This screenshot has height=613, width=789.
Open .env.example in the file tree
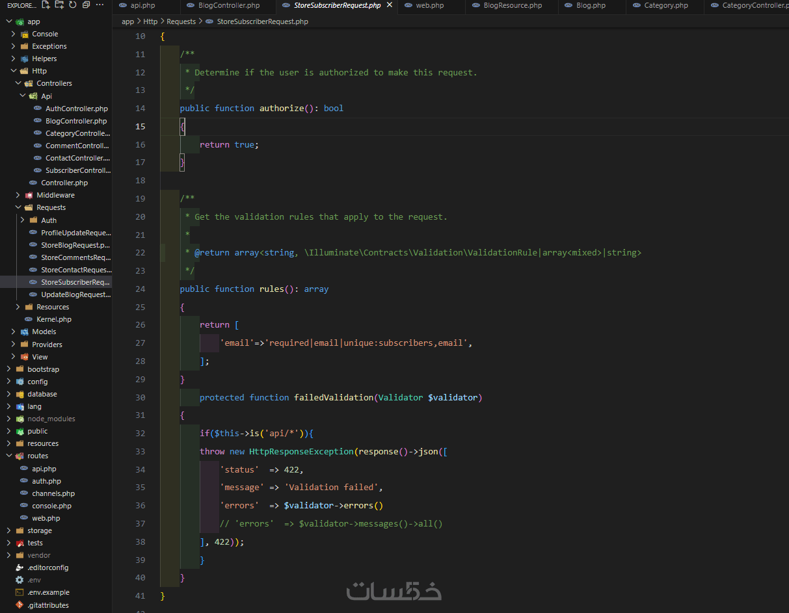pos(48,592)
